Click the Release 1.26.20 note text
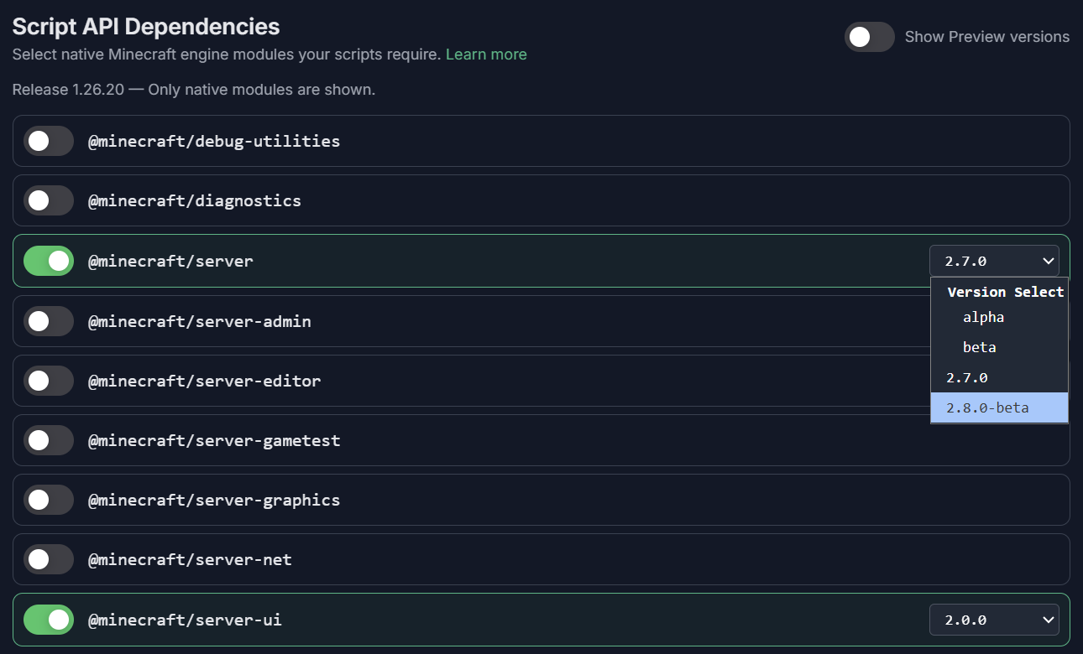Screen dimensions: 1083x654 pos(194,89)
